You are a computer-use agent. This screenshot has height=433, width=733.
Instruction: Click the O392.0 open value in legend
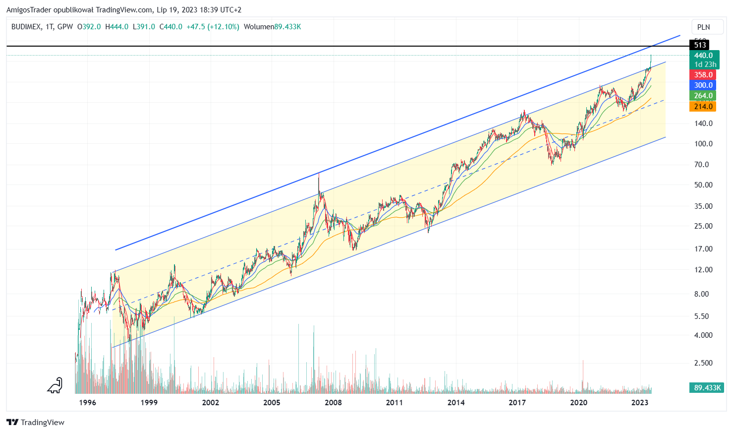tap(89, 27)
